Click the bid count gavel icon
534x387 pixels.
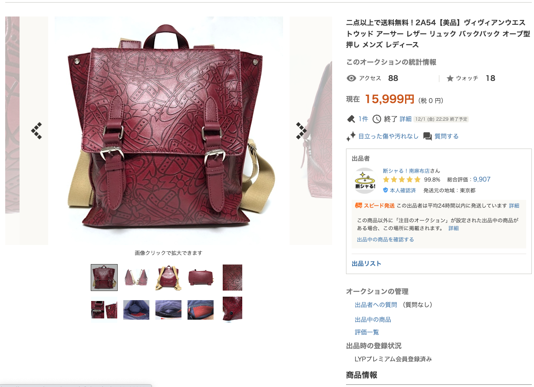click(x=351, y=119)
